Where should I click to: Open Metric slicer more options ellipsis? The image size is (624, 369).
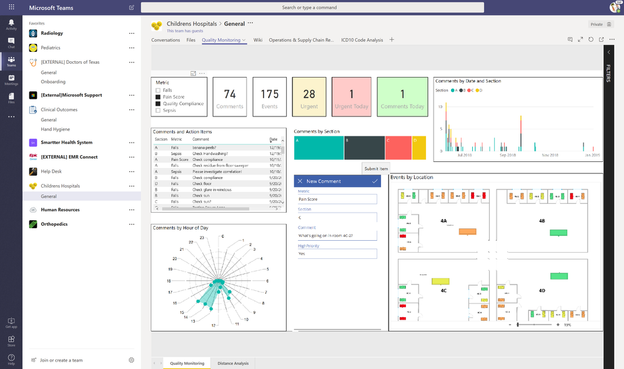click(202, 73)
